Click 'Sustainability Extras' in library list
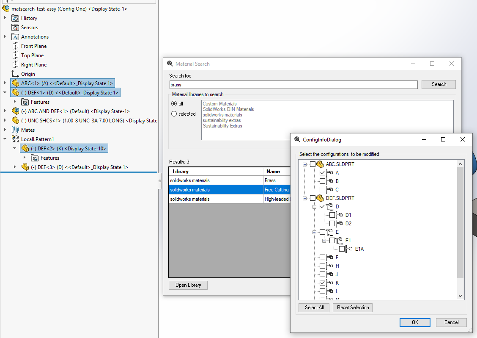Image resolution: width=477 pixels, height=338 pixels. (222, 126)
